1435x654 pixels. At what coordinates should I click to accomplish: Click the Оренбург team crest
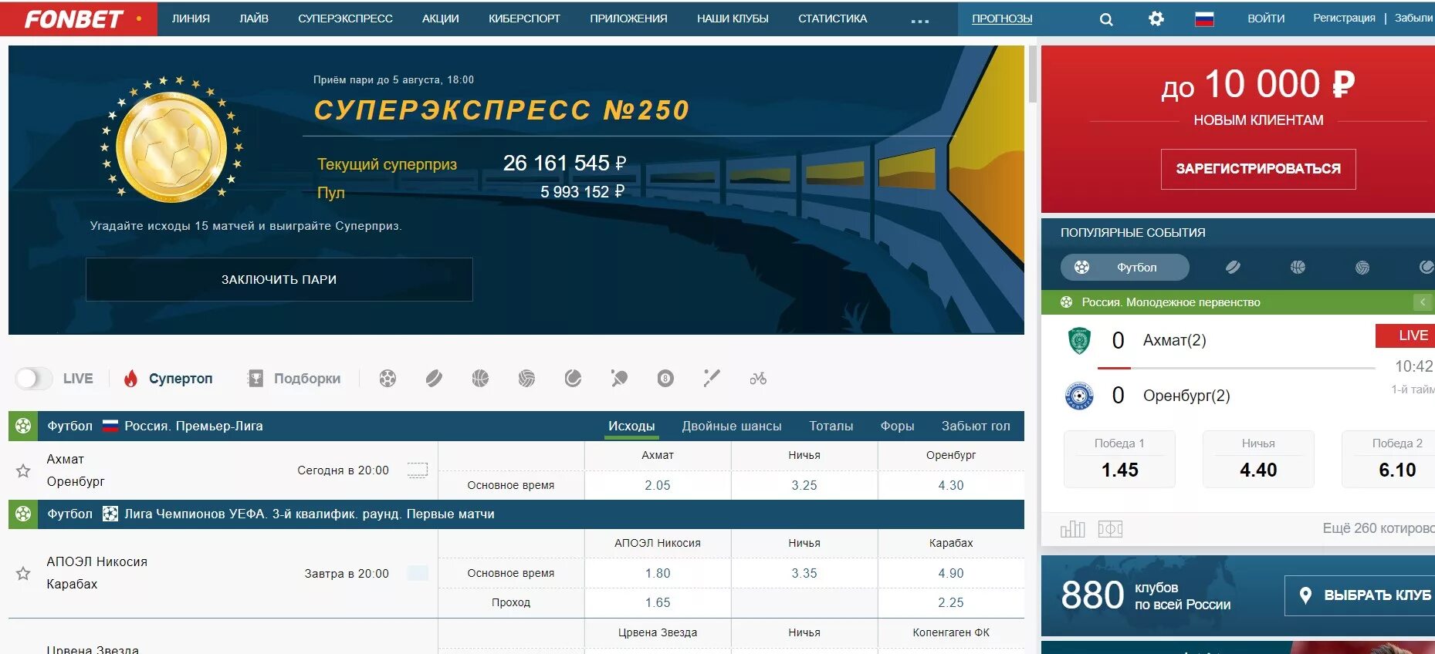[x=1079, y=396]
